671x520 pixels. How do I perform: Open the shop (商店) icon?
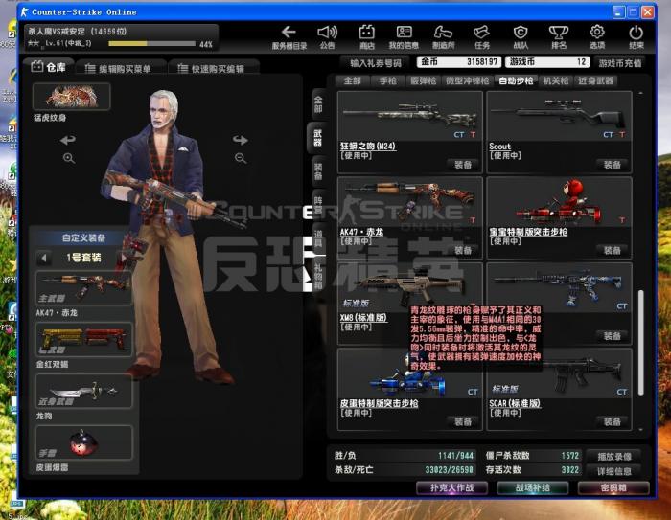point(367,36)
